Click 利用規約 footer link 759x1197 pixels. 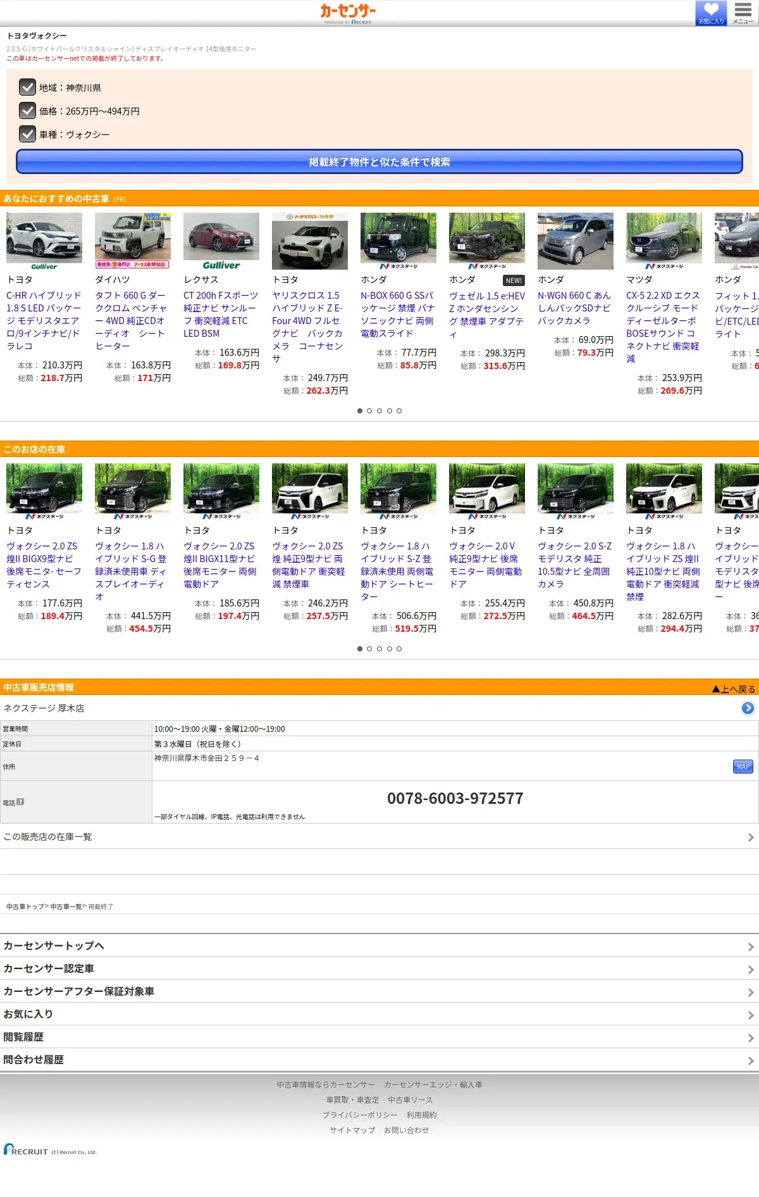(x=422, y=1115)
